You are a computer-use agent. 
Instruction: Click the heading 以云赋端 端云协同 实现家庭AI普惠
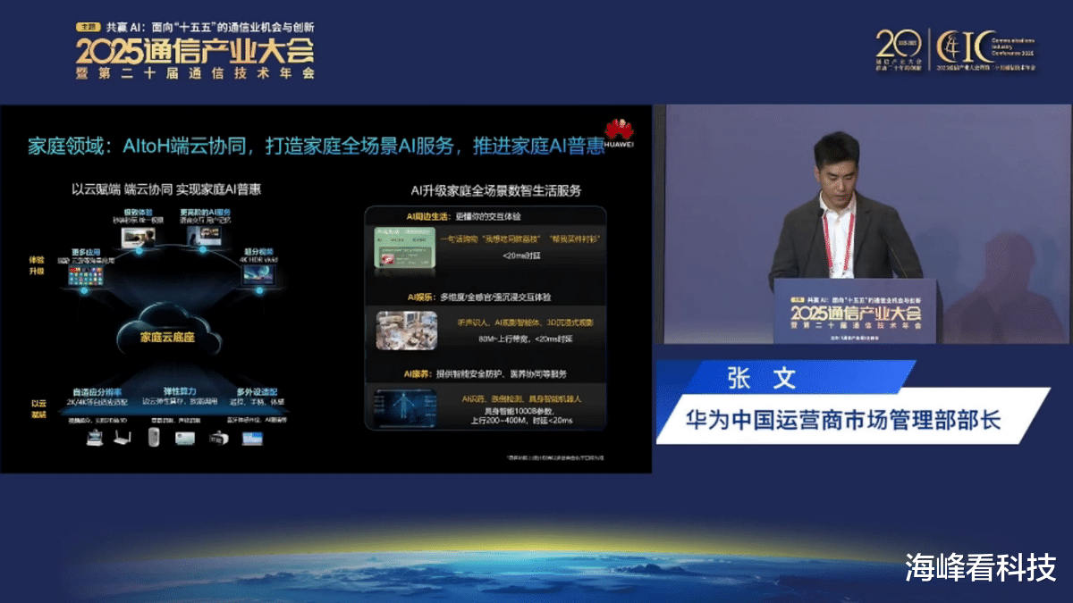click(x=166, y=189)
